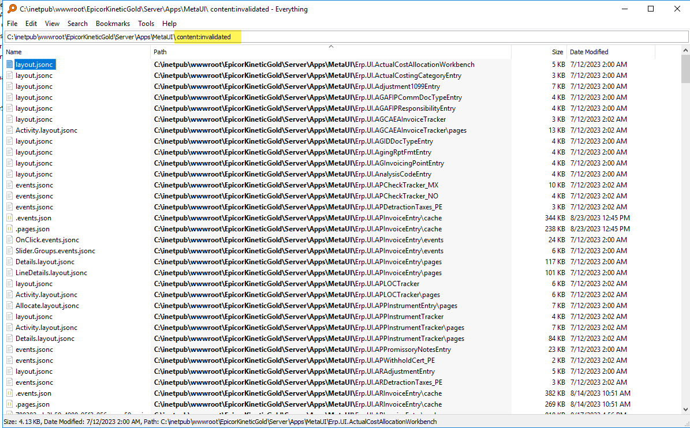Click the file icon beside Slider.Groups.events.jsonc
Viewport: 690px width, 428px height.
10,251
